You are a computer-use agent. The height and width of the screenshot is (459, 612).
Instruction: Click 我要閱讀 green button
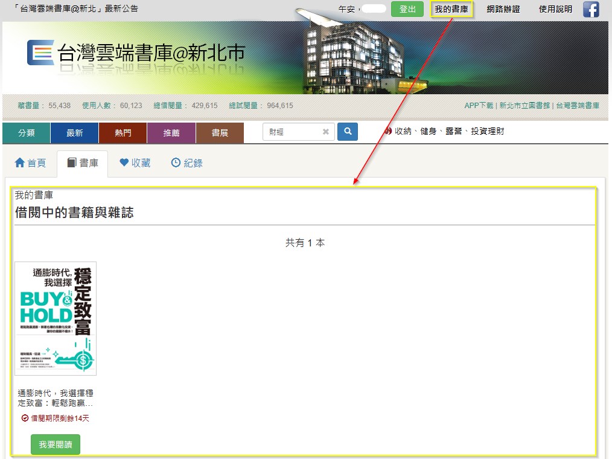click(56, 445)
